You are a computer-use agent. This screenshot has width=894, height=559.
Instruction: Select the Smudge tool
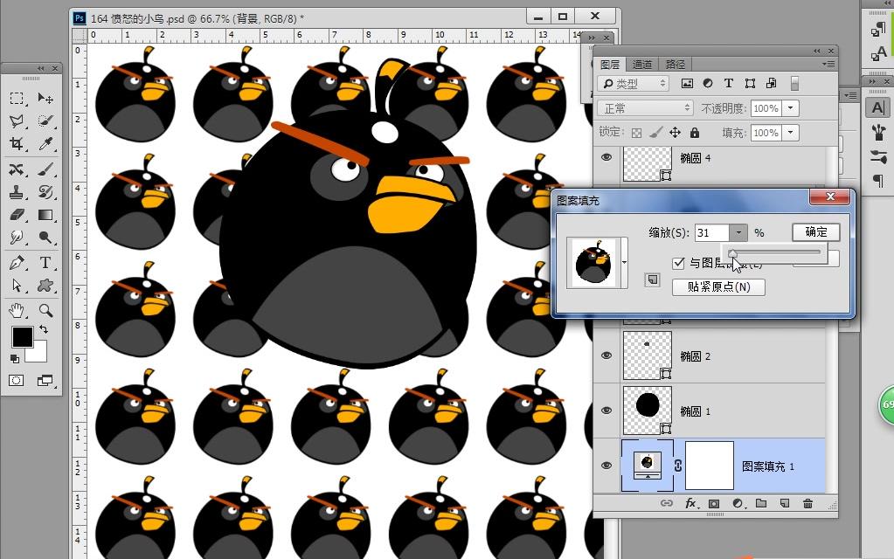tap(17, 237)
